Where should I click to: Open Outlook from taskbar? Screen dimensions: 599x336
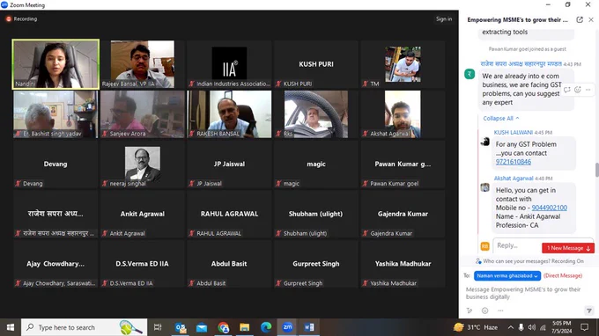[181, 327]
